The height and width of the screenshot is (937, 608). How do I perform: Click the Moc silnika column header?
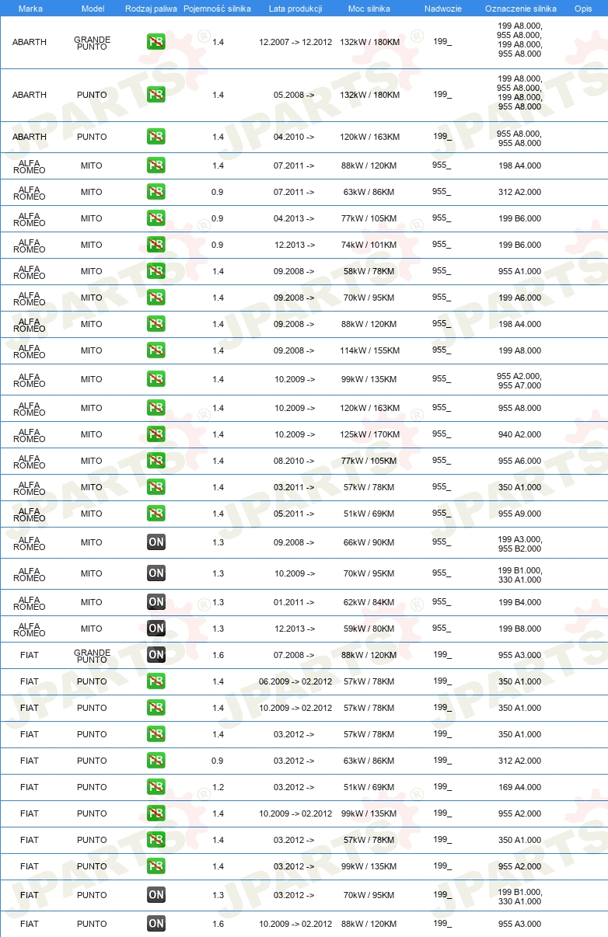pyautogui.click(x=369, y=9)
